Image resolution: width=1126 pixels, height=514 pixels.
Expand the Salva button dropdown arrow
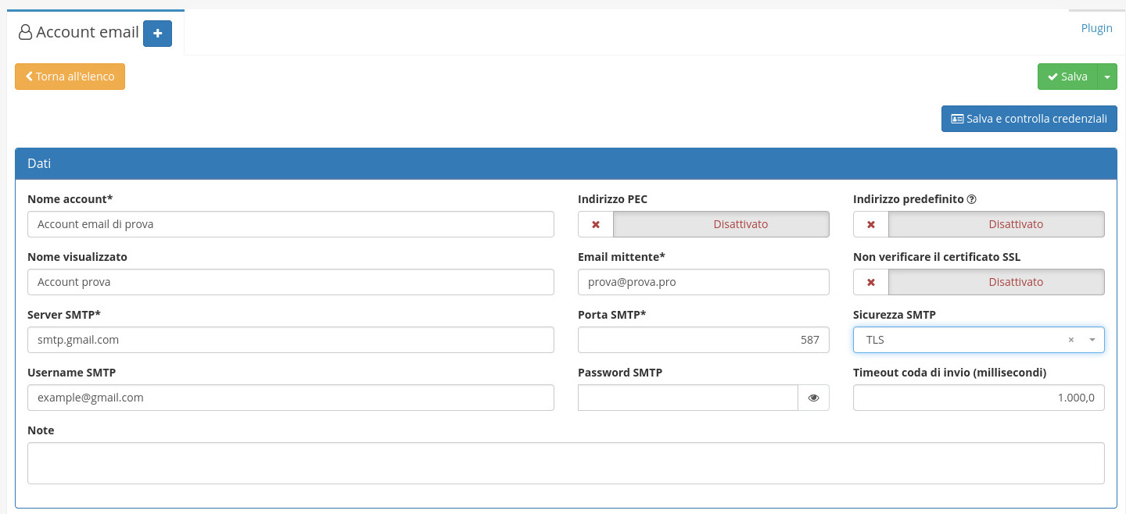[1107, 77]
